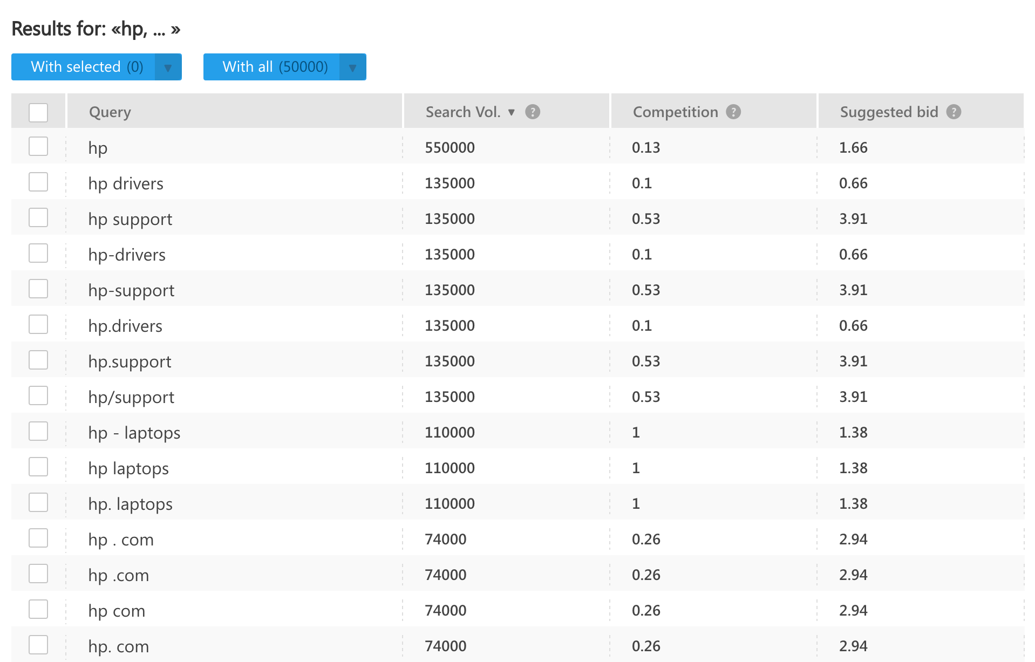Click the query text hp laptops

128,468
